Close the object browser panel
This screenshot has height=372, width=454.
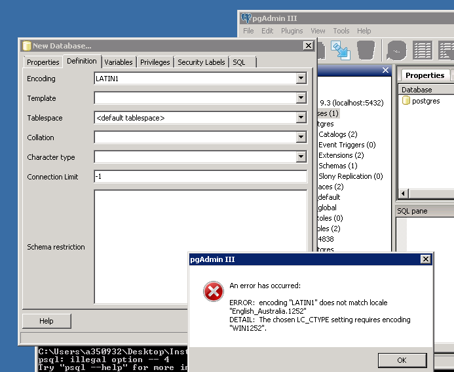point(385,70)
